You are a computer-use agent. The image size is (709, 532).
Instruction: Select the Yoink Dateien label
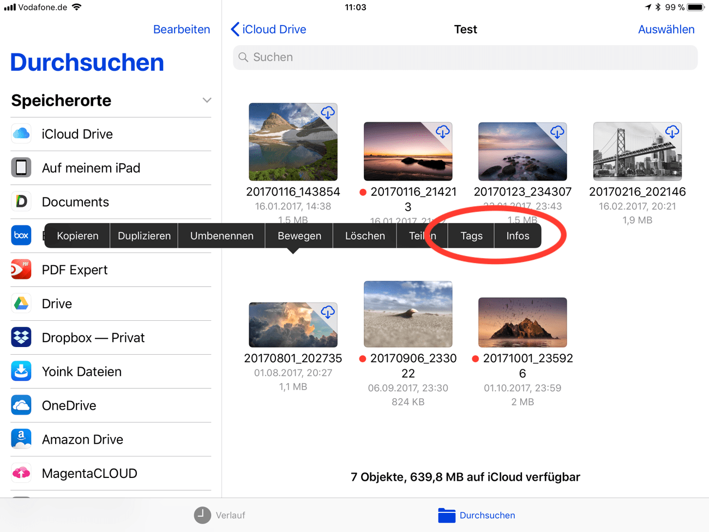[82, 372]
